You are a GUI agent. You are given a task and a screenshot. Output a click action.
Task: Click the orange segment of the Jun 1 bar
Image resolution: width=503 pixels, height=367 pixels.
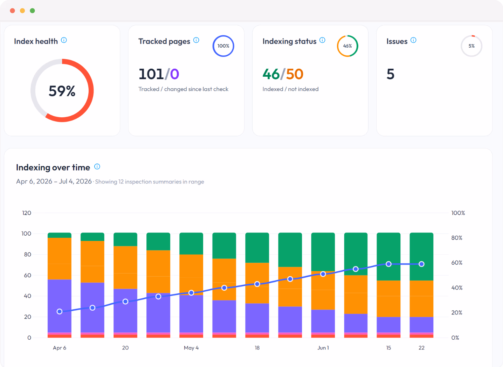pos(323,290)
